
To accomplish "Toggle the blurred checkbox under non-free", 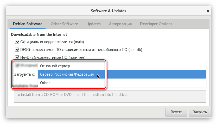I will (x=17, y=65).
